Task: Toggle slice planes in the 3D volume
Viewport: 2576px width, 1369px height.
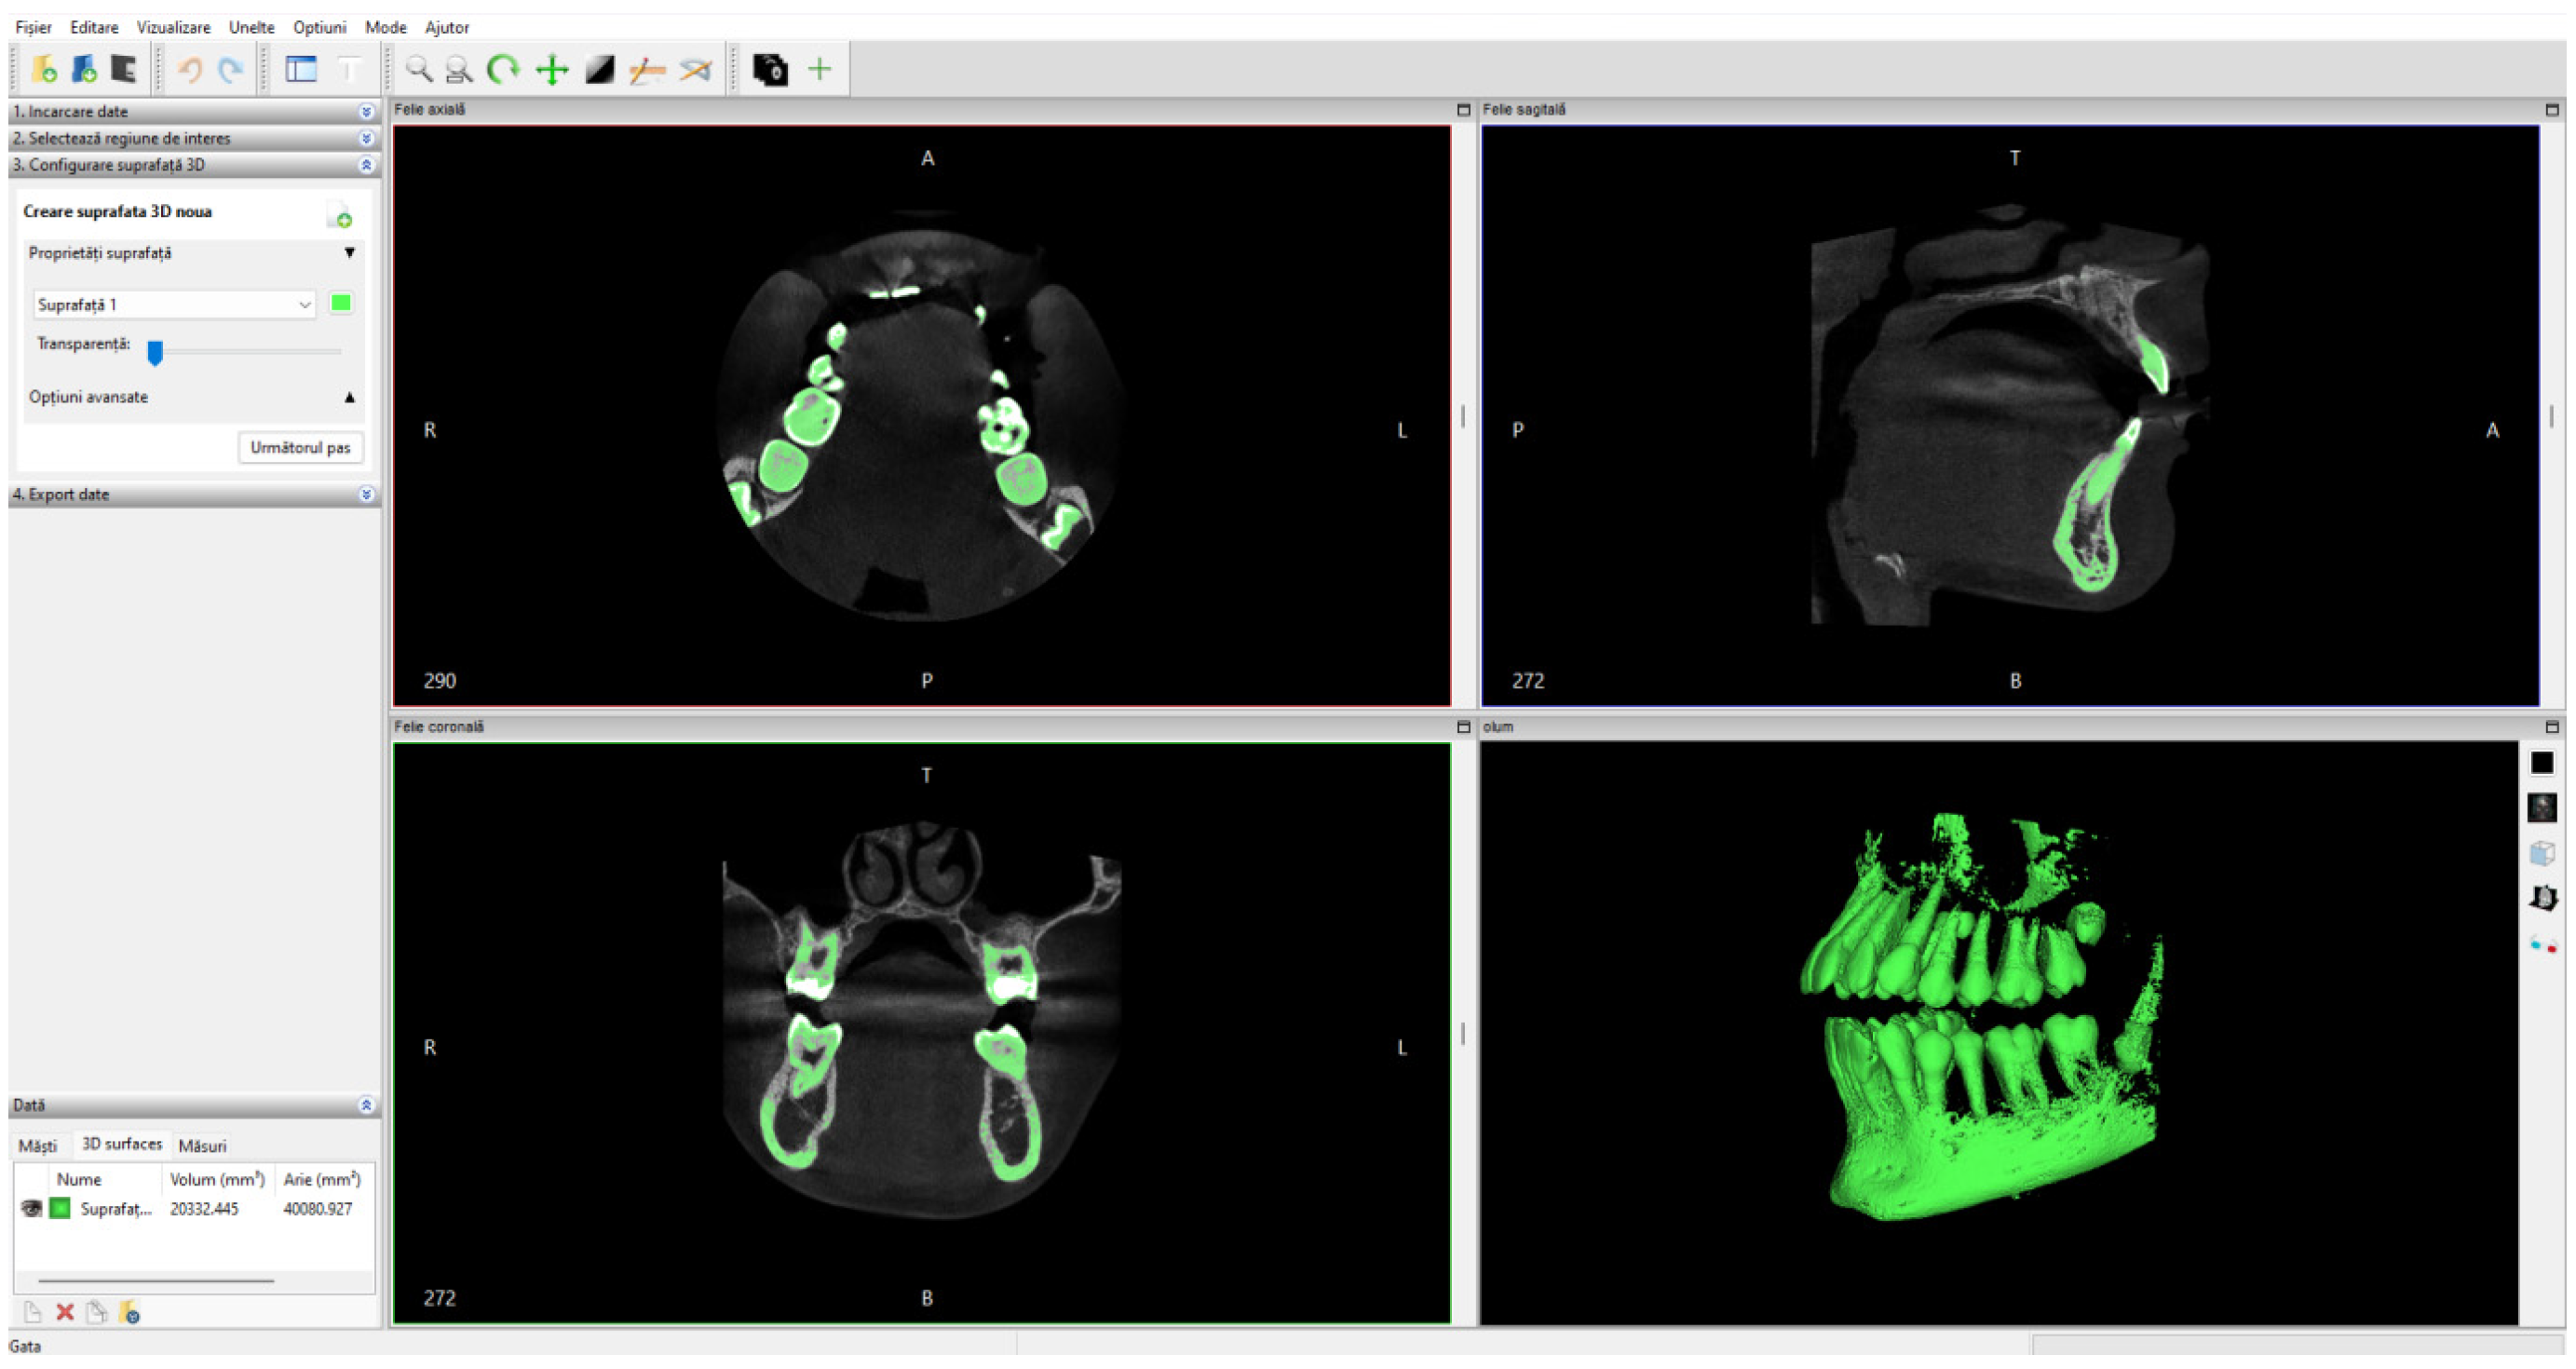Action: pyautogui.click(x=2542, y=897)
